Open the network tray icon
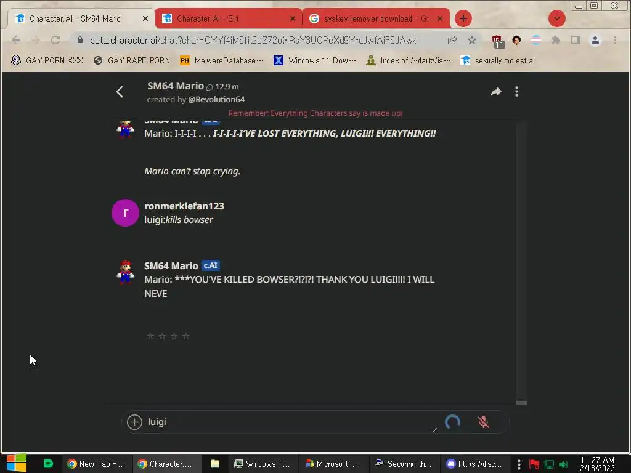Viewport: 631px width, 473px height. pos(549,464)
